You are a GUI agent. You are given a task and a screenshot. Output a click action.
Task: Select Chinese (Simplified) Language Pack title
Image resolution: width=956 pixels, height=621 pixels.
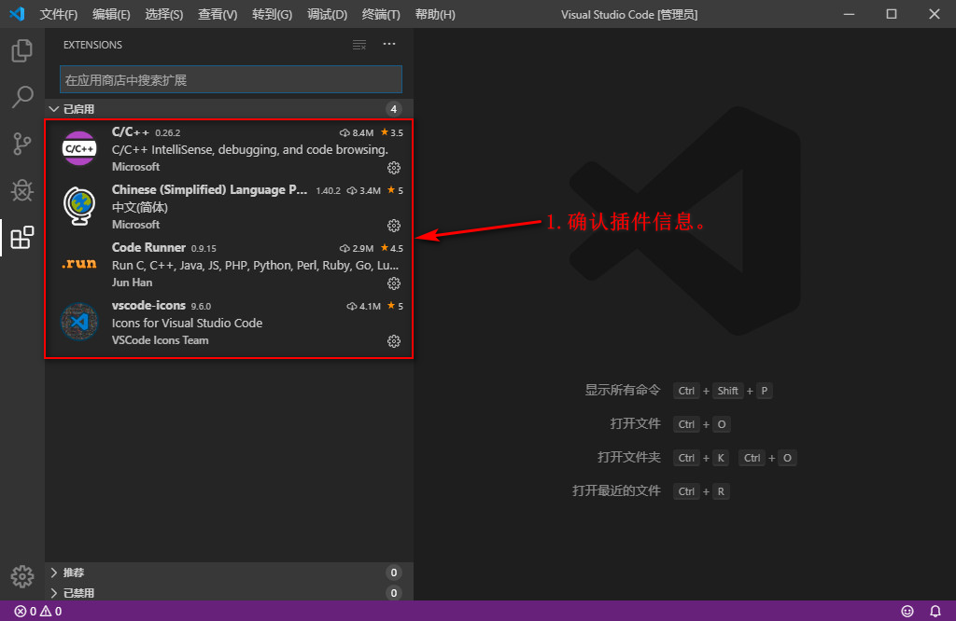(209, 190)
